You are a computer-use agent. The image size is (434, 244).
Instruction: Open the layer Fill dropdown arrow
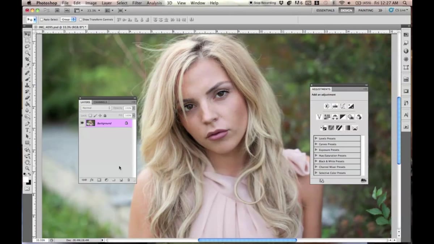(x=133, y=116)
